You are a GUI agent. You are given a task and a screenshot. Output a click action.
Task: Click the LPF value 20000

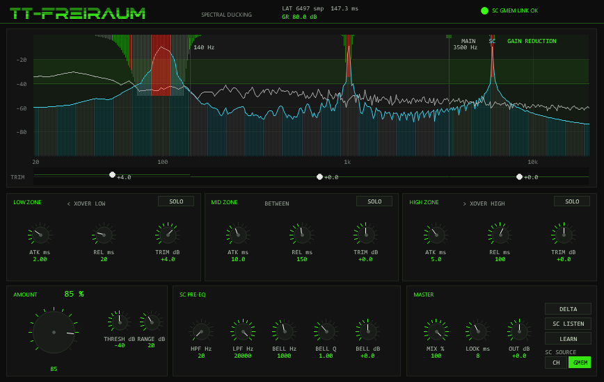click(x=243, y=356)
